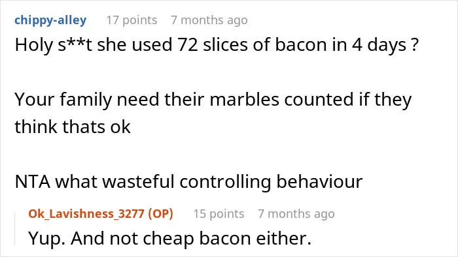Open Ok_Lavishness_3277's user profile

tap(86, 214)
